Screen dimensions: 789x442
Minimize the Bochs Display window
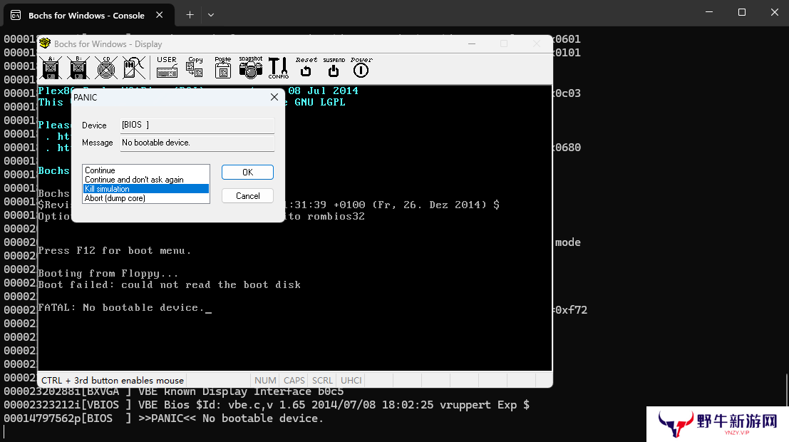tap(472, 43)
